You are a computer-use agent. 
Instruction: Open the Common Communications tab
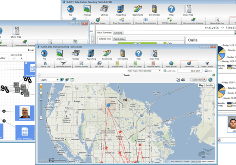coord(146,21)
